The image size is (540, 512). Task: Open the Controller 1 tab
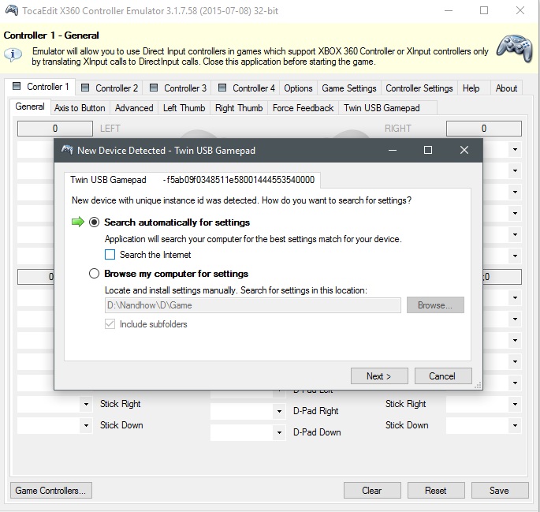(x=41, y=87)
